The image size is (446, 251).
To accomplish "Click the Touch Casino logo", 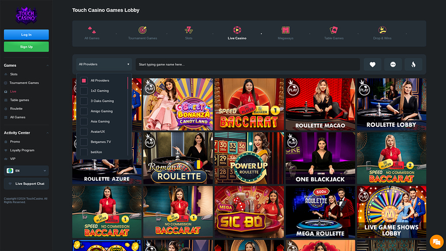I will [26, 15].
